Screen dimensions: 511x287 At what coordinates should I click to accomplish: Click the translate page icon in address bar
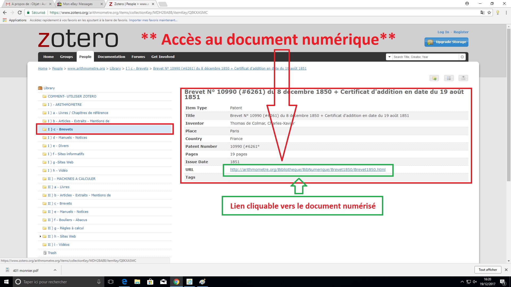coord(482,12)
